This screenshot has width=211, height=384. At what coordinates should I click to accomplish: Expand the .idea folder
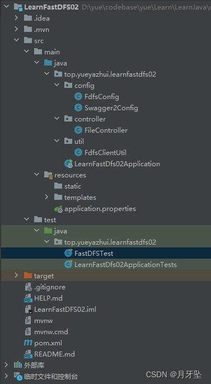pyautogui.click(x=16, y=18)
